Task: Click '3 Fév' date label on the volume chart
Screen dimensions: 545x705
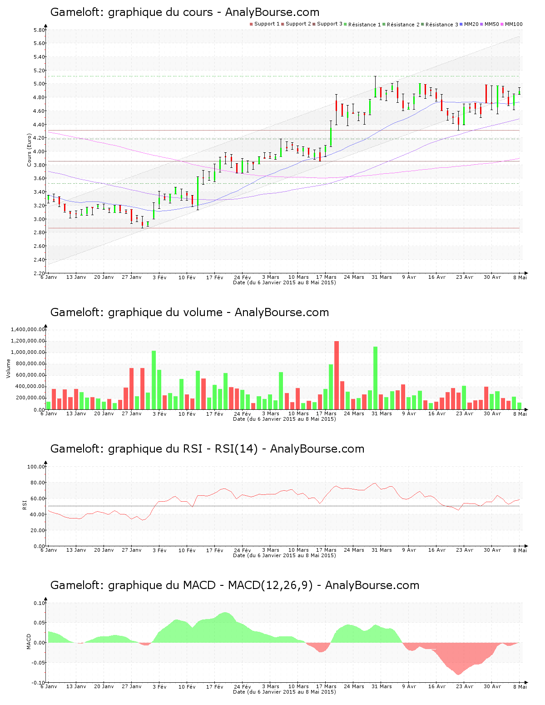Action: 159,413
